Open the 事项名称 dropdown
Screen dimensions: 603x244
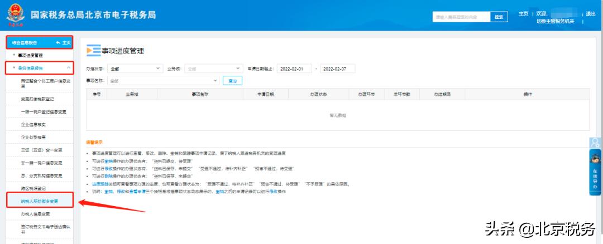coord(163,81)
